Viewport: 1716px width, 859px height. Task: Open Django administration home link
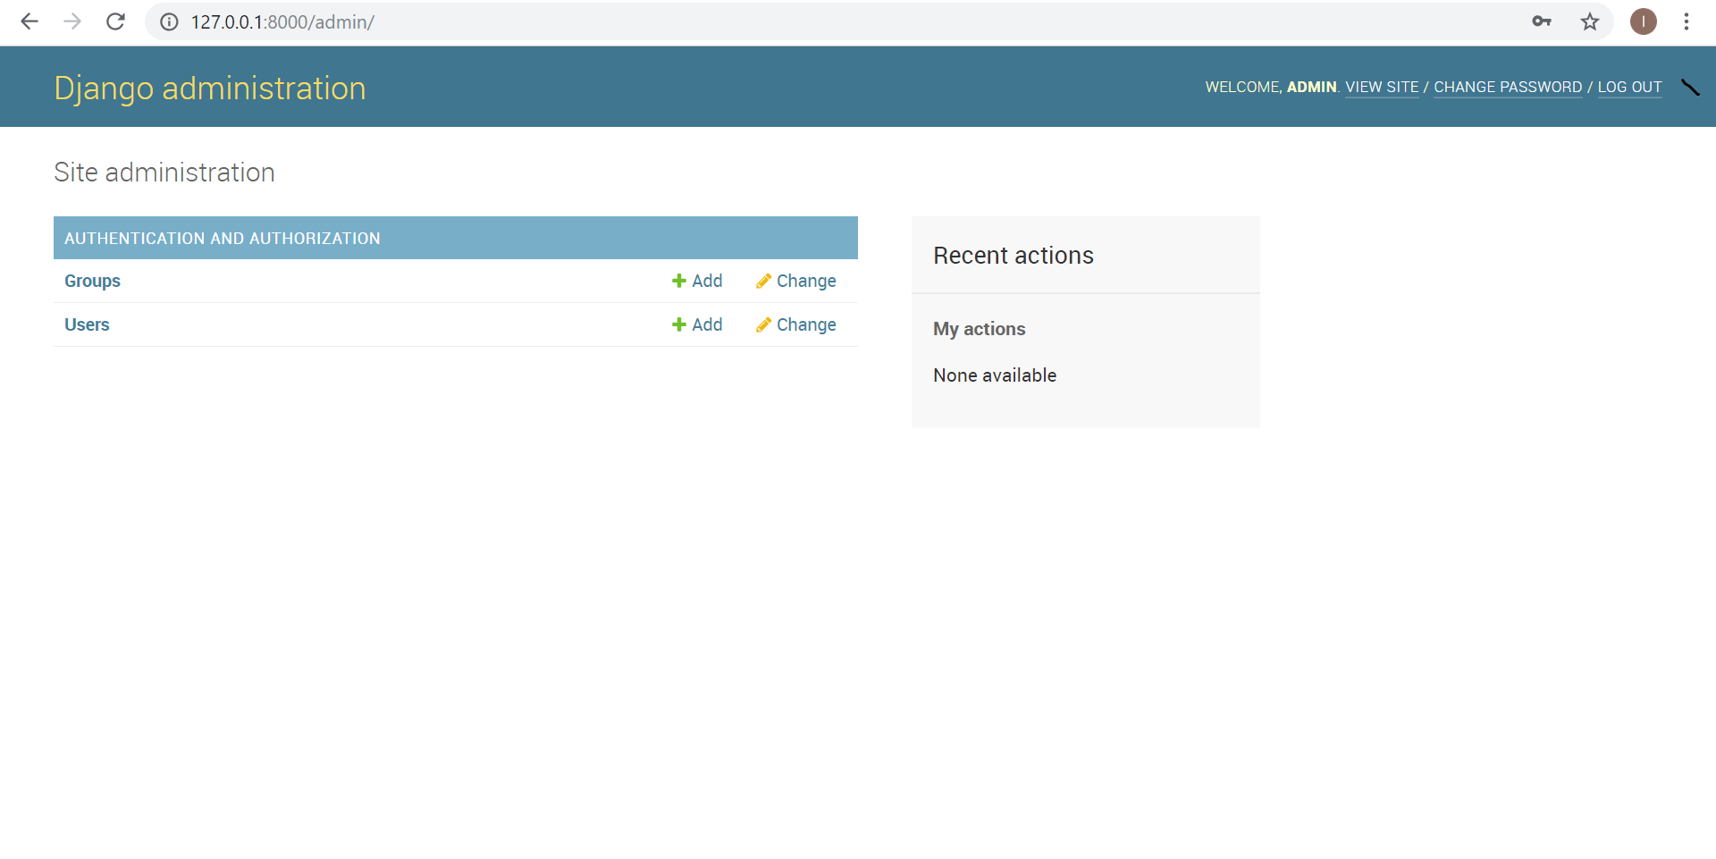[210, 88]
